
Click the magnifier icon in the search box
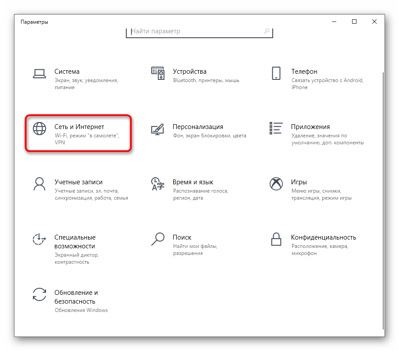pos(267,32)
